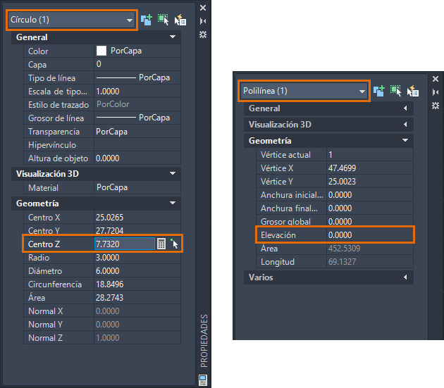Screen dimensions: 444x388
Task: Click the Diámetro value 6.0000
Action: click(137, 271)
